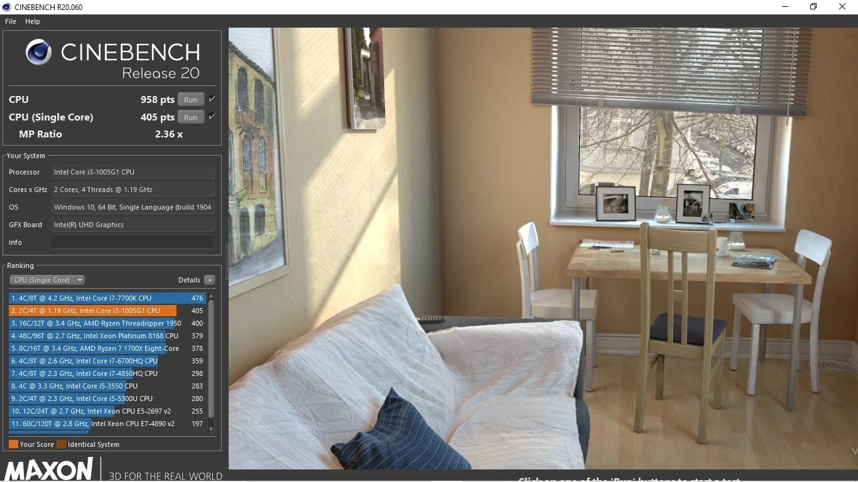This screenshot has width=858, height=482.
Task: Select ranking row AMD Ryzen Threadripper 1950
Action: point(107,323)
